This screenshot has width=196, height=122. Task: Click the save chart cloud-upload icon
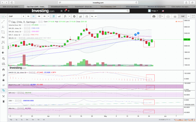tap(175, 16)
